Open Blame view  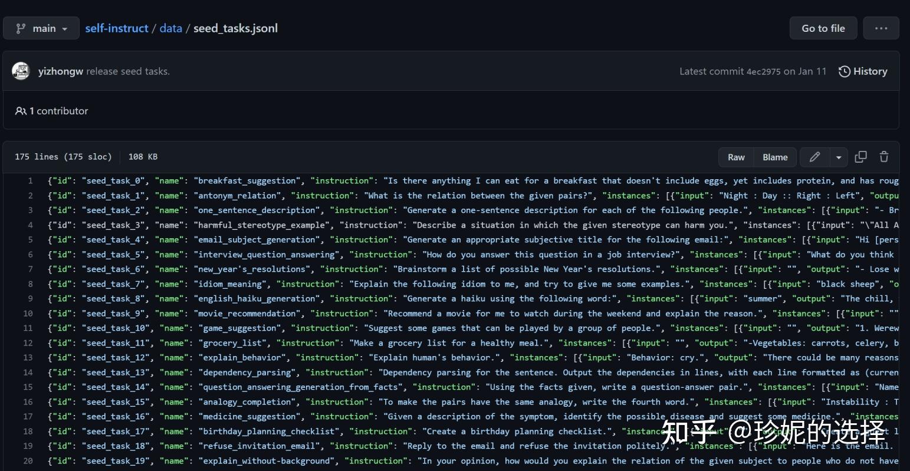point(775,157)
